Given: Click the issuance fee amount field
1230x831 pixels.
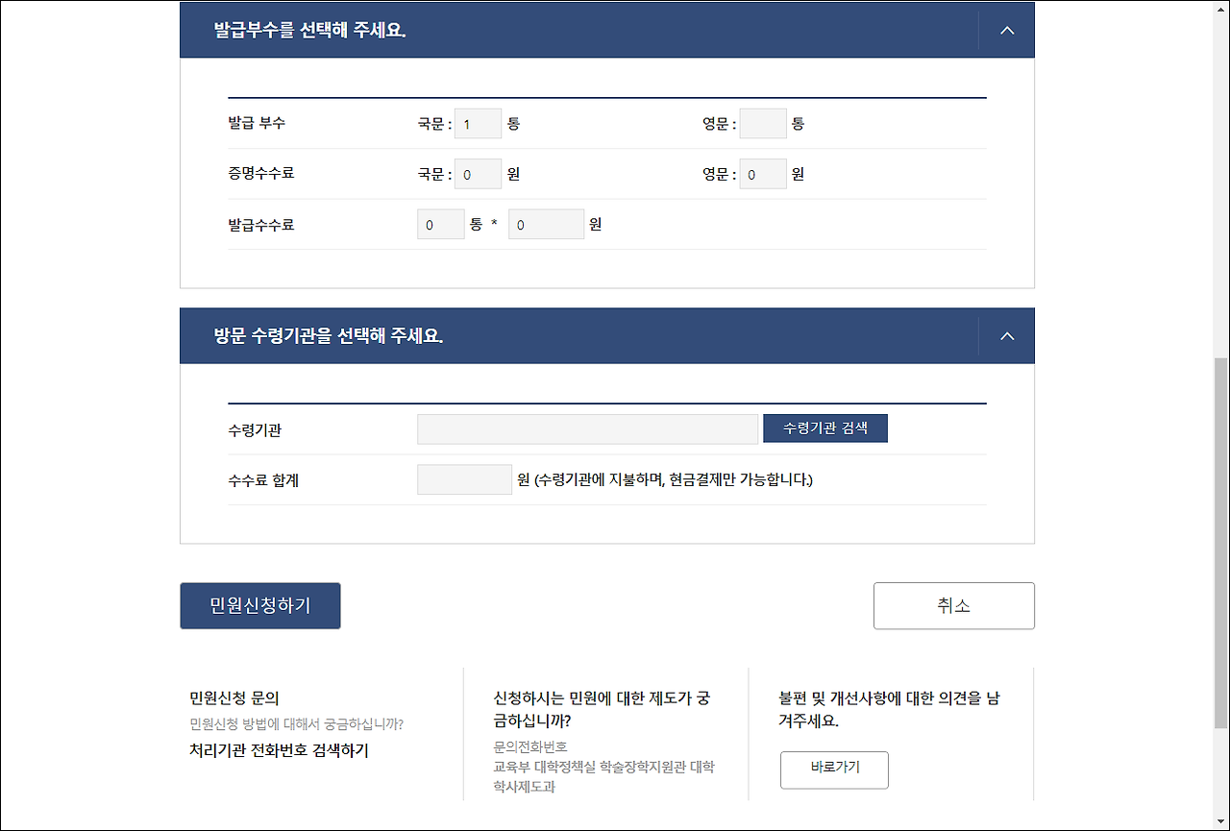Looking at the screenshot, I should 546,223.
